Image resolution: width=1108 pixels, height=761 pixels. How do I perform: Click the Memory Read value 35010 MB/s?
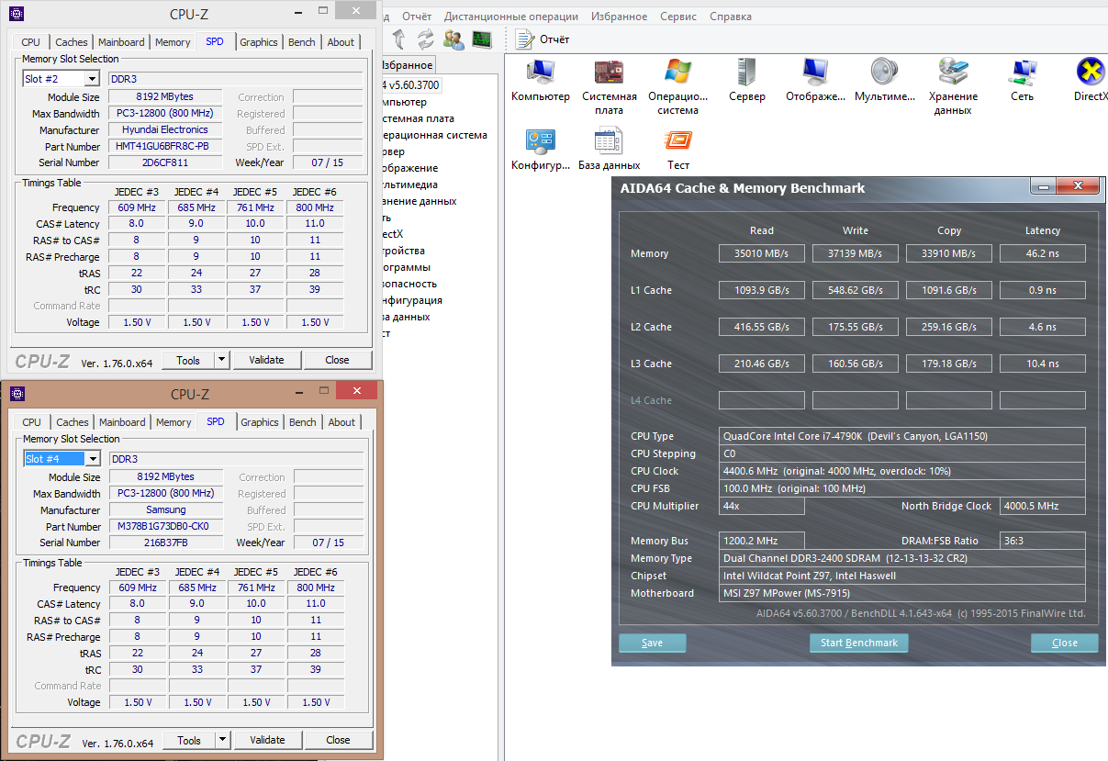[x=762, y=253]
